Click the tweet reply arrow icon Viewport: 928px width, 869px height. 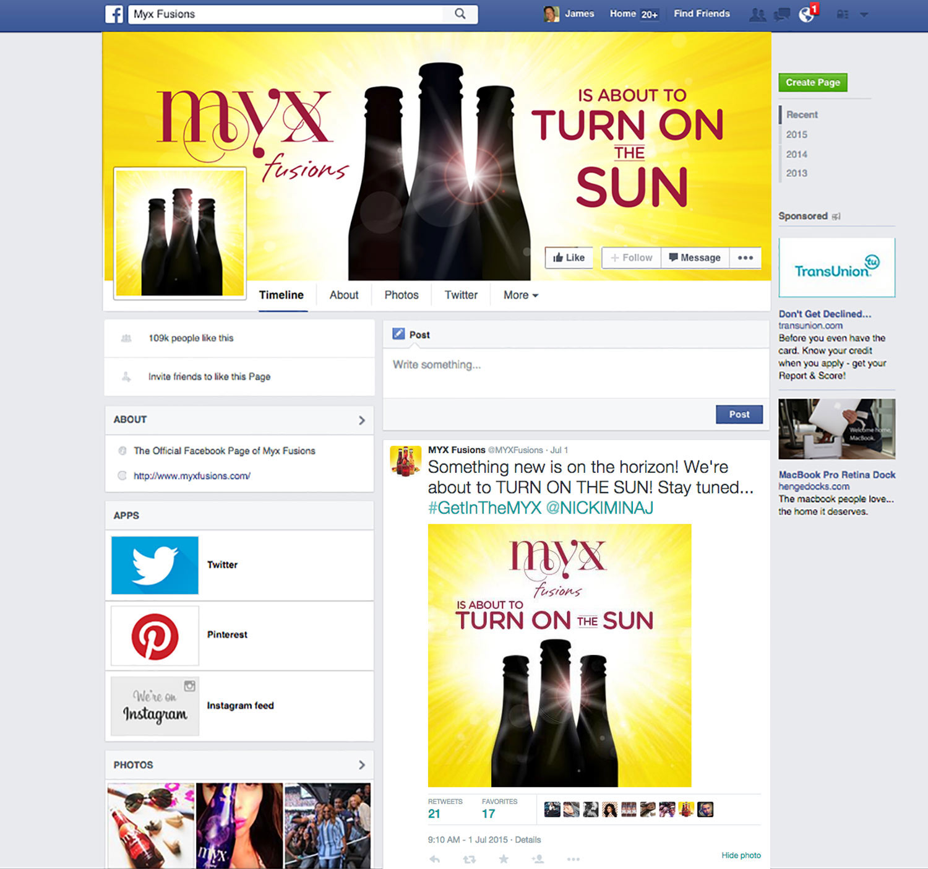(x=435, y=859)
